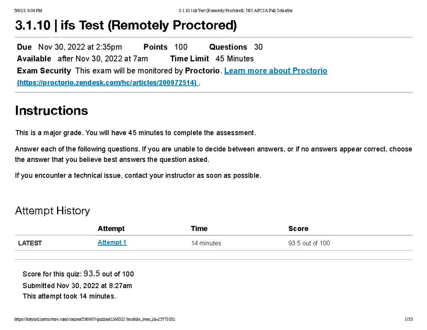This screenshot has height=330, width=427.
Task: Click the 93.5 out of 100 table cell
Action: (x=309, y=243)
